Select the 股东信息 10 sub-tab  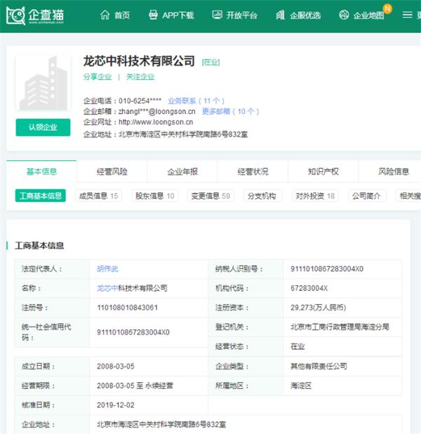[x=155, y=196]
